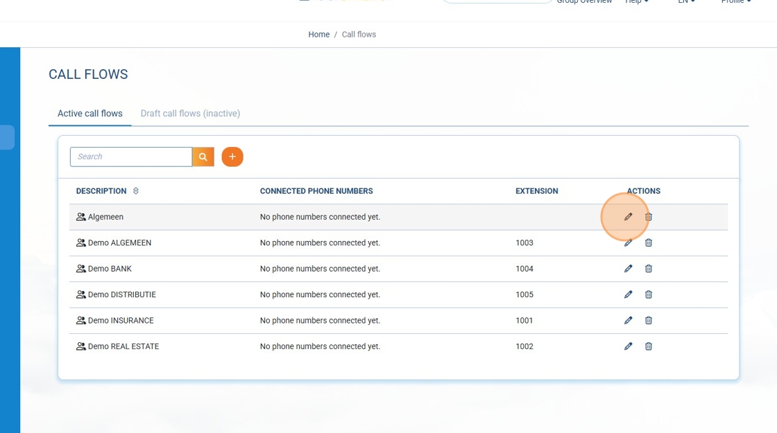Click the orange search magnifier button
The height and width of the screenshot is (433, 777).
point(203,157)
